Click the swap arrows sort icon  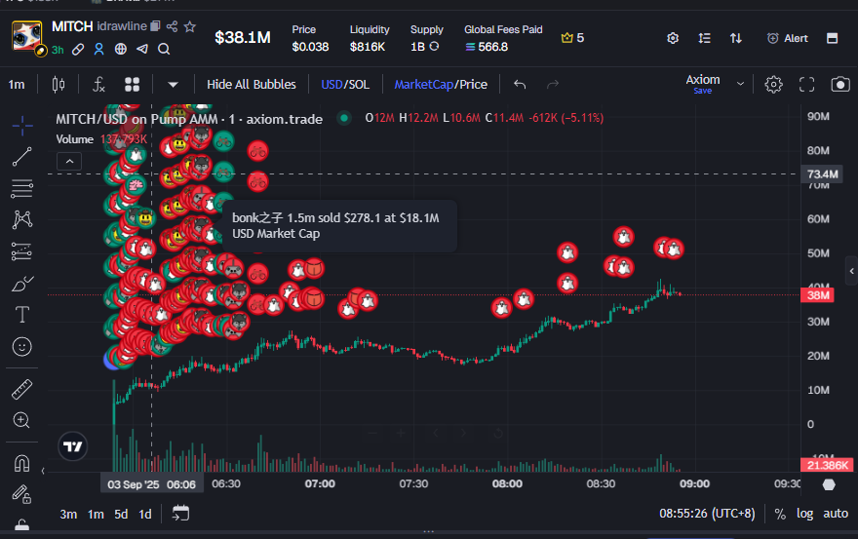pyautogui.click(x=736, y=38)
